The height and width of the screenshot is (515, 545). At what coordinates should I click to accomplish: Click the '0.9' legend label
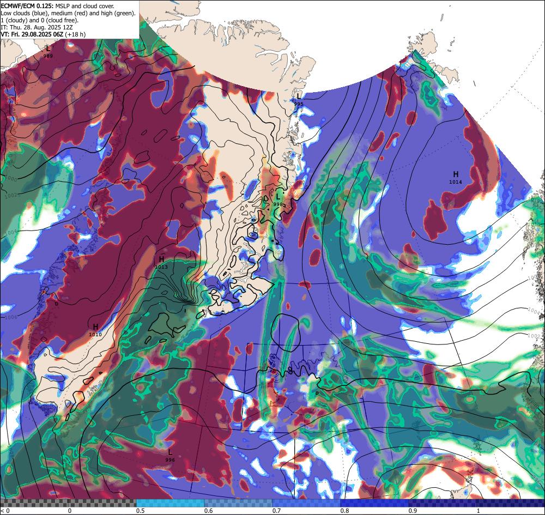coord(413,511)
